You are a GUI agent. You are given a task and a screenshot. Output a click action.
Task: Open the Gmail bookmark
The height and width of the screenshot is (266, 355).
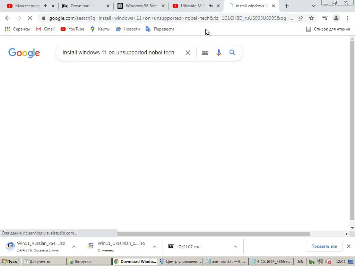[45, 29]
